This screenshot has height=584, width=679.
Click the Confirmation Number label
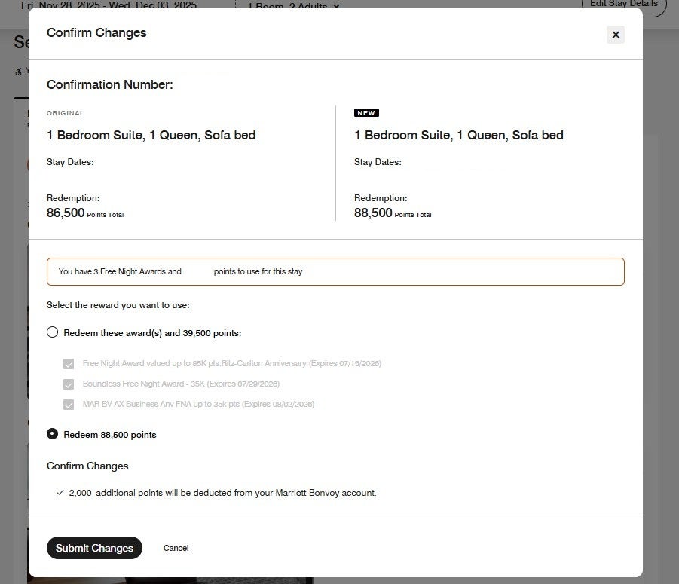[x=109, y=84]
